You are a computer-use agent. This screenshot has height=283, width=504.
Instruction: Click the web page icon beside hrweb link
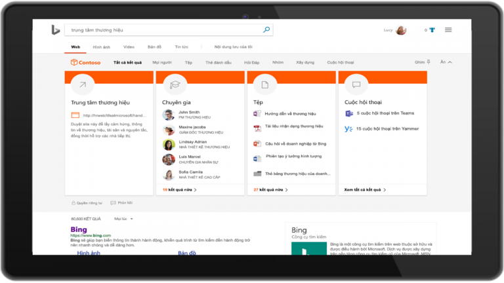(75, 115)
